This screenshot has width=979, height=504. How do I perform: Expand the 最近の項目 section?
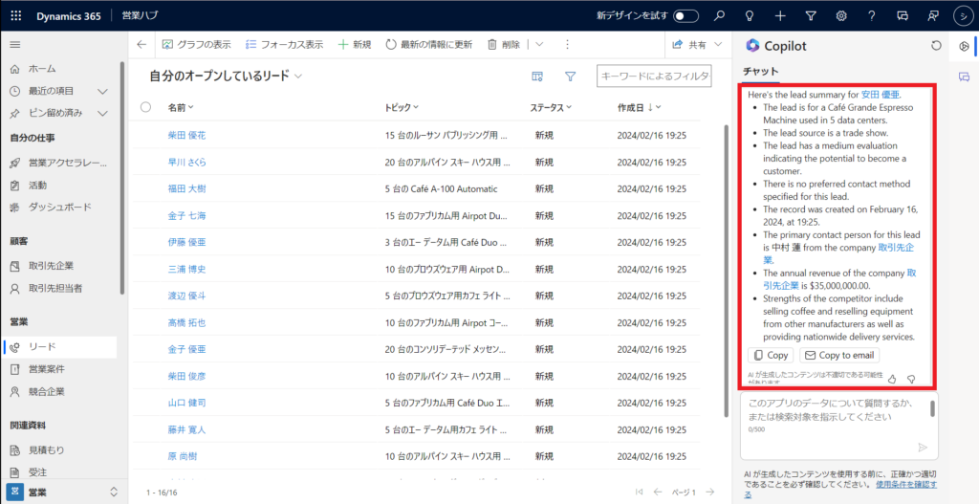(103, 91)
